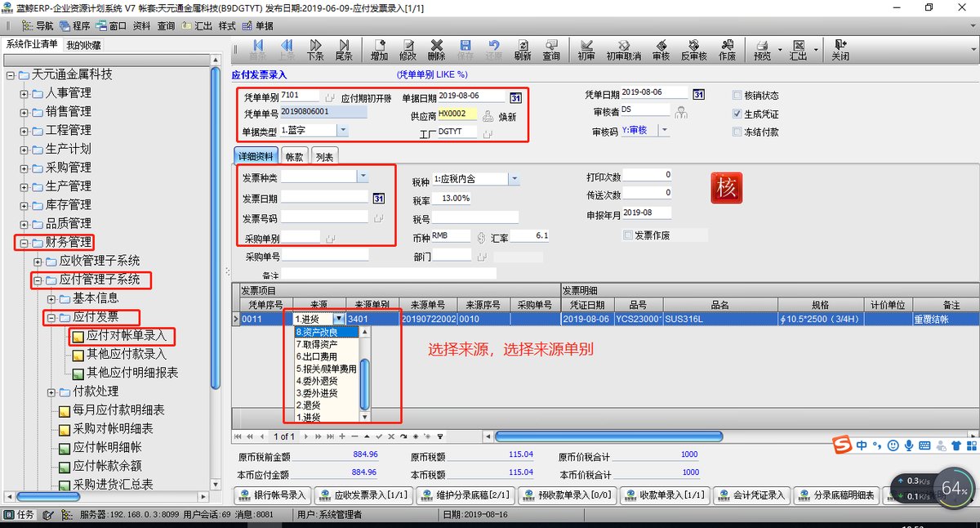Click the 还原 (restore) toolbar icon
The height and width of the screenshot is (528, 980).
coord(494,50)
